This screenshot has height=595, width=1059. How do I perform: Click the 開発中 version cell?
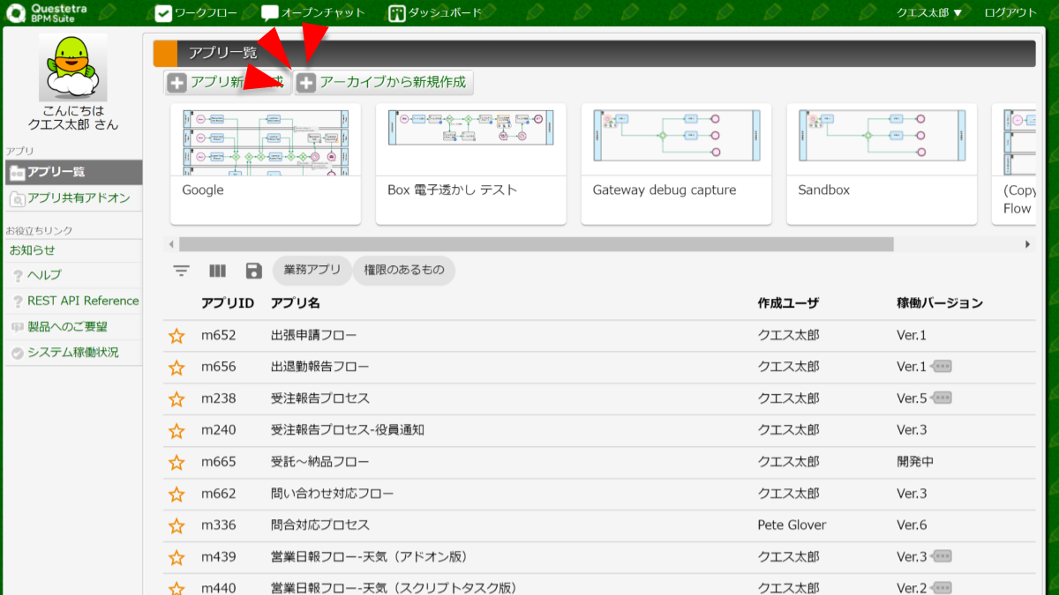[x=915, y=462]
